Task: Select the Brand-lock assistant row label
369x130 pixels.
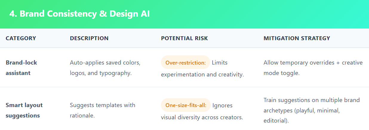Action: click(21, 68)
